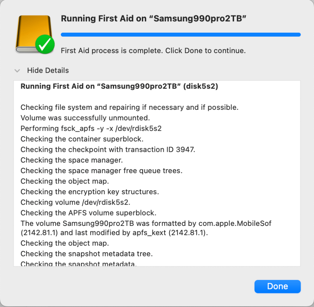This screenshot has width=314, height=307.
Task: Click the "Checking the encryption key structures" line
Action: (90, 192)
